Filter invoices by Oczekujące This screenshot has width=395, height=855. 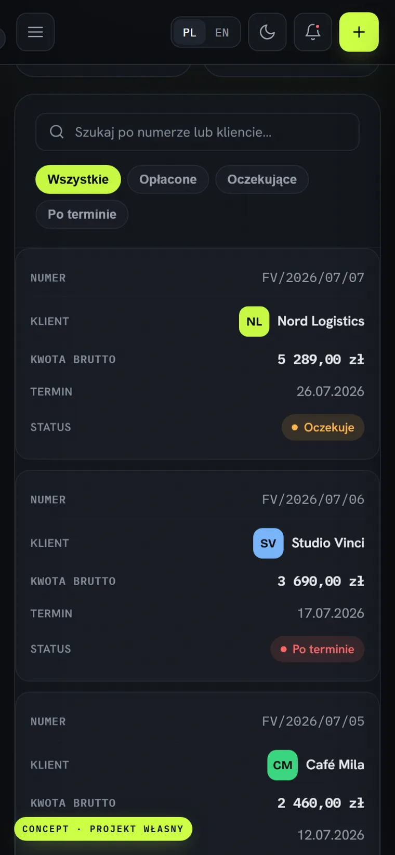[x=262, y=179]
